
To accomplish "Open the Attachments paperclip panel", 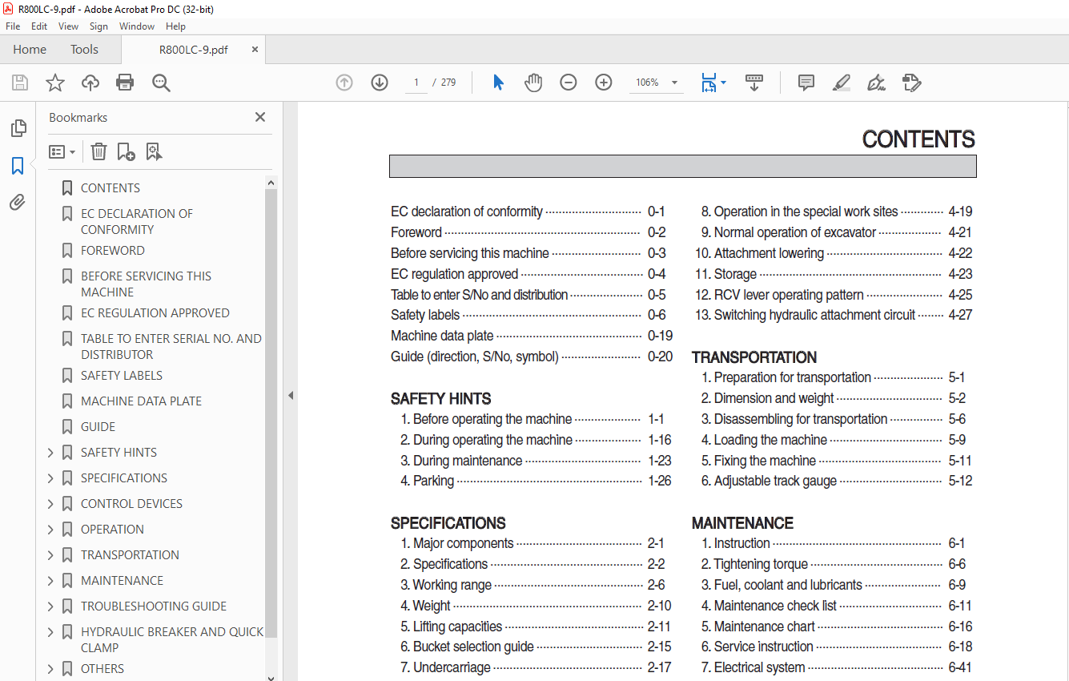I will [x=18, y=203].
